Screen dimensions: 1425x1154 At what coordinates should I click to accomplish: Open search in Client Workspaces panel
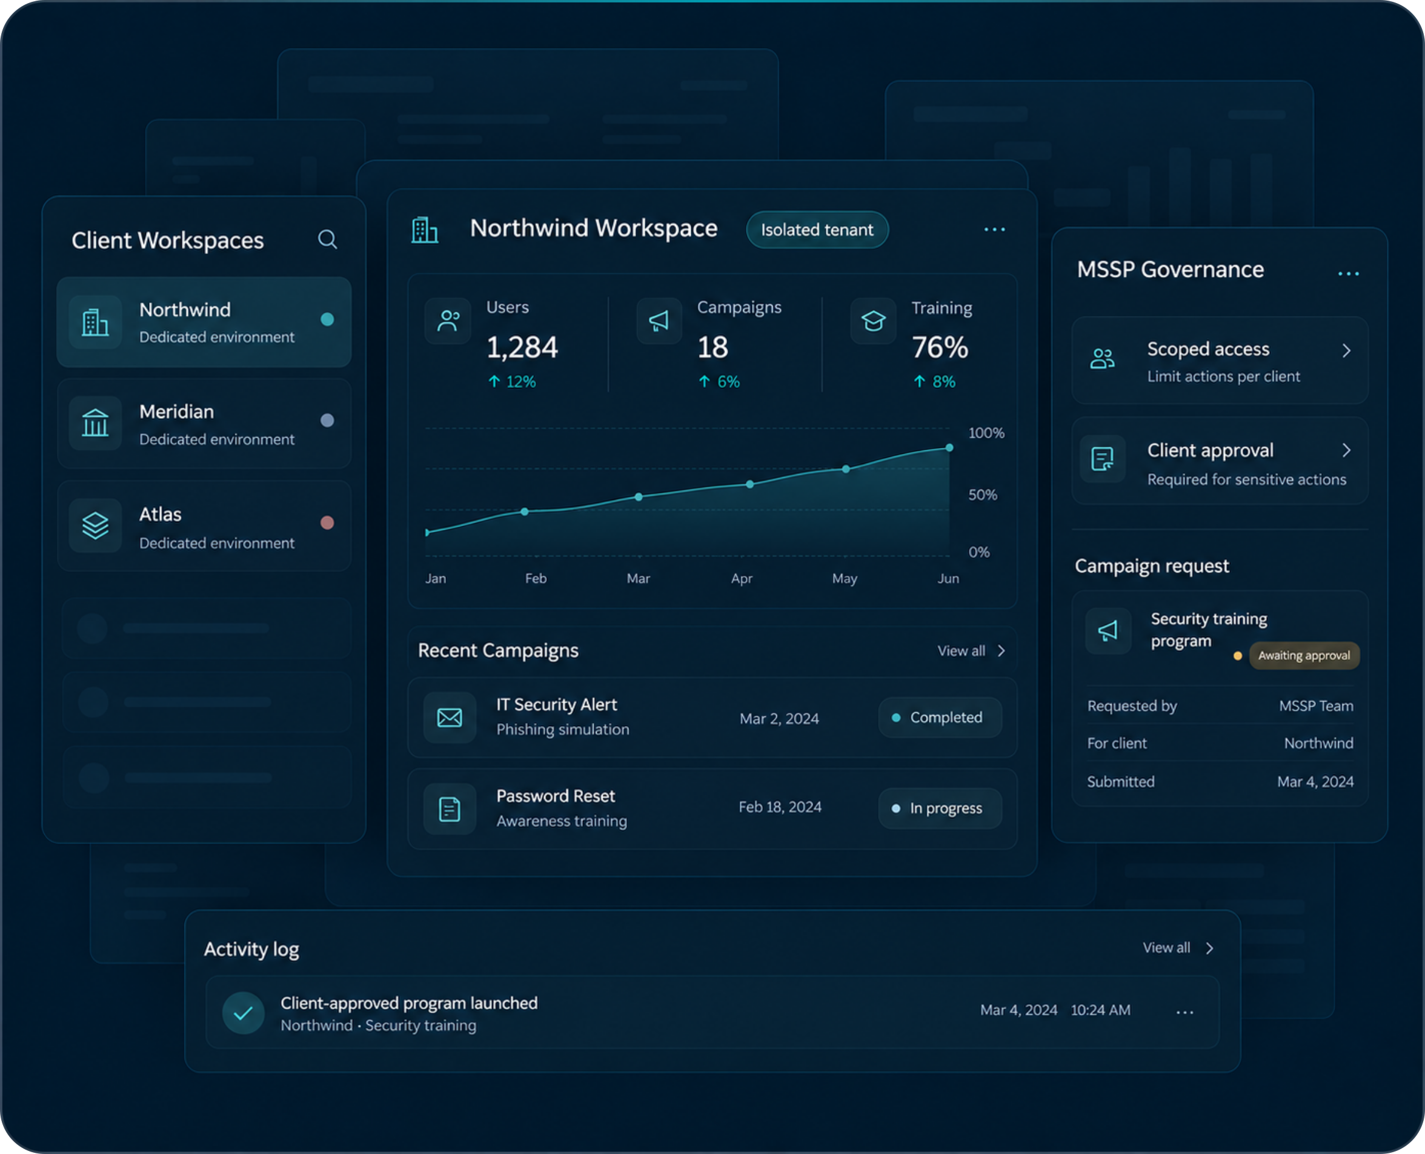click(327, 239)
